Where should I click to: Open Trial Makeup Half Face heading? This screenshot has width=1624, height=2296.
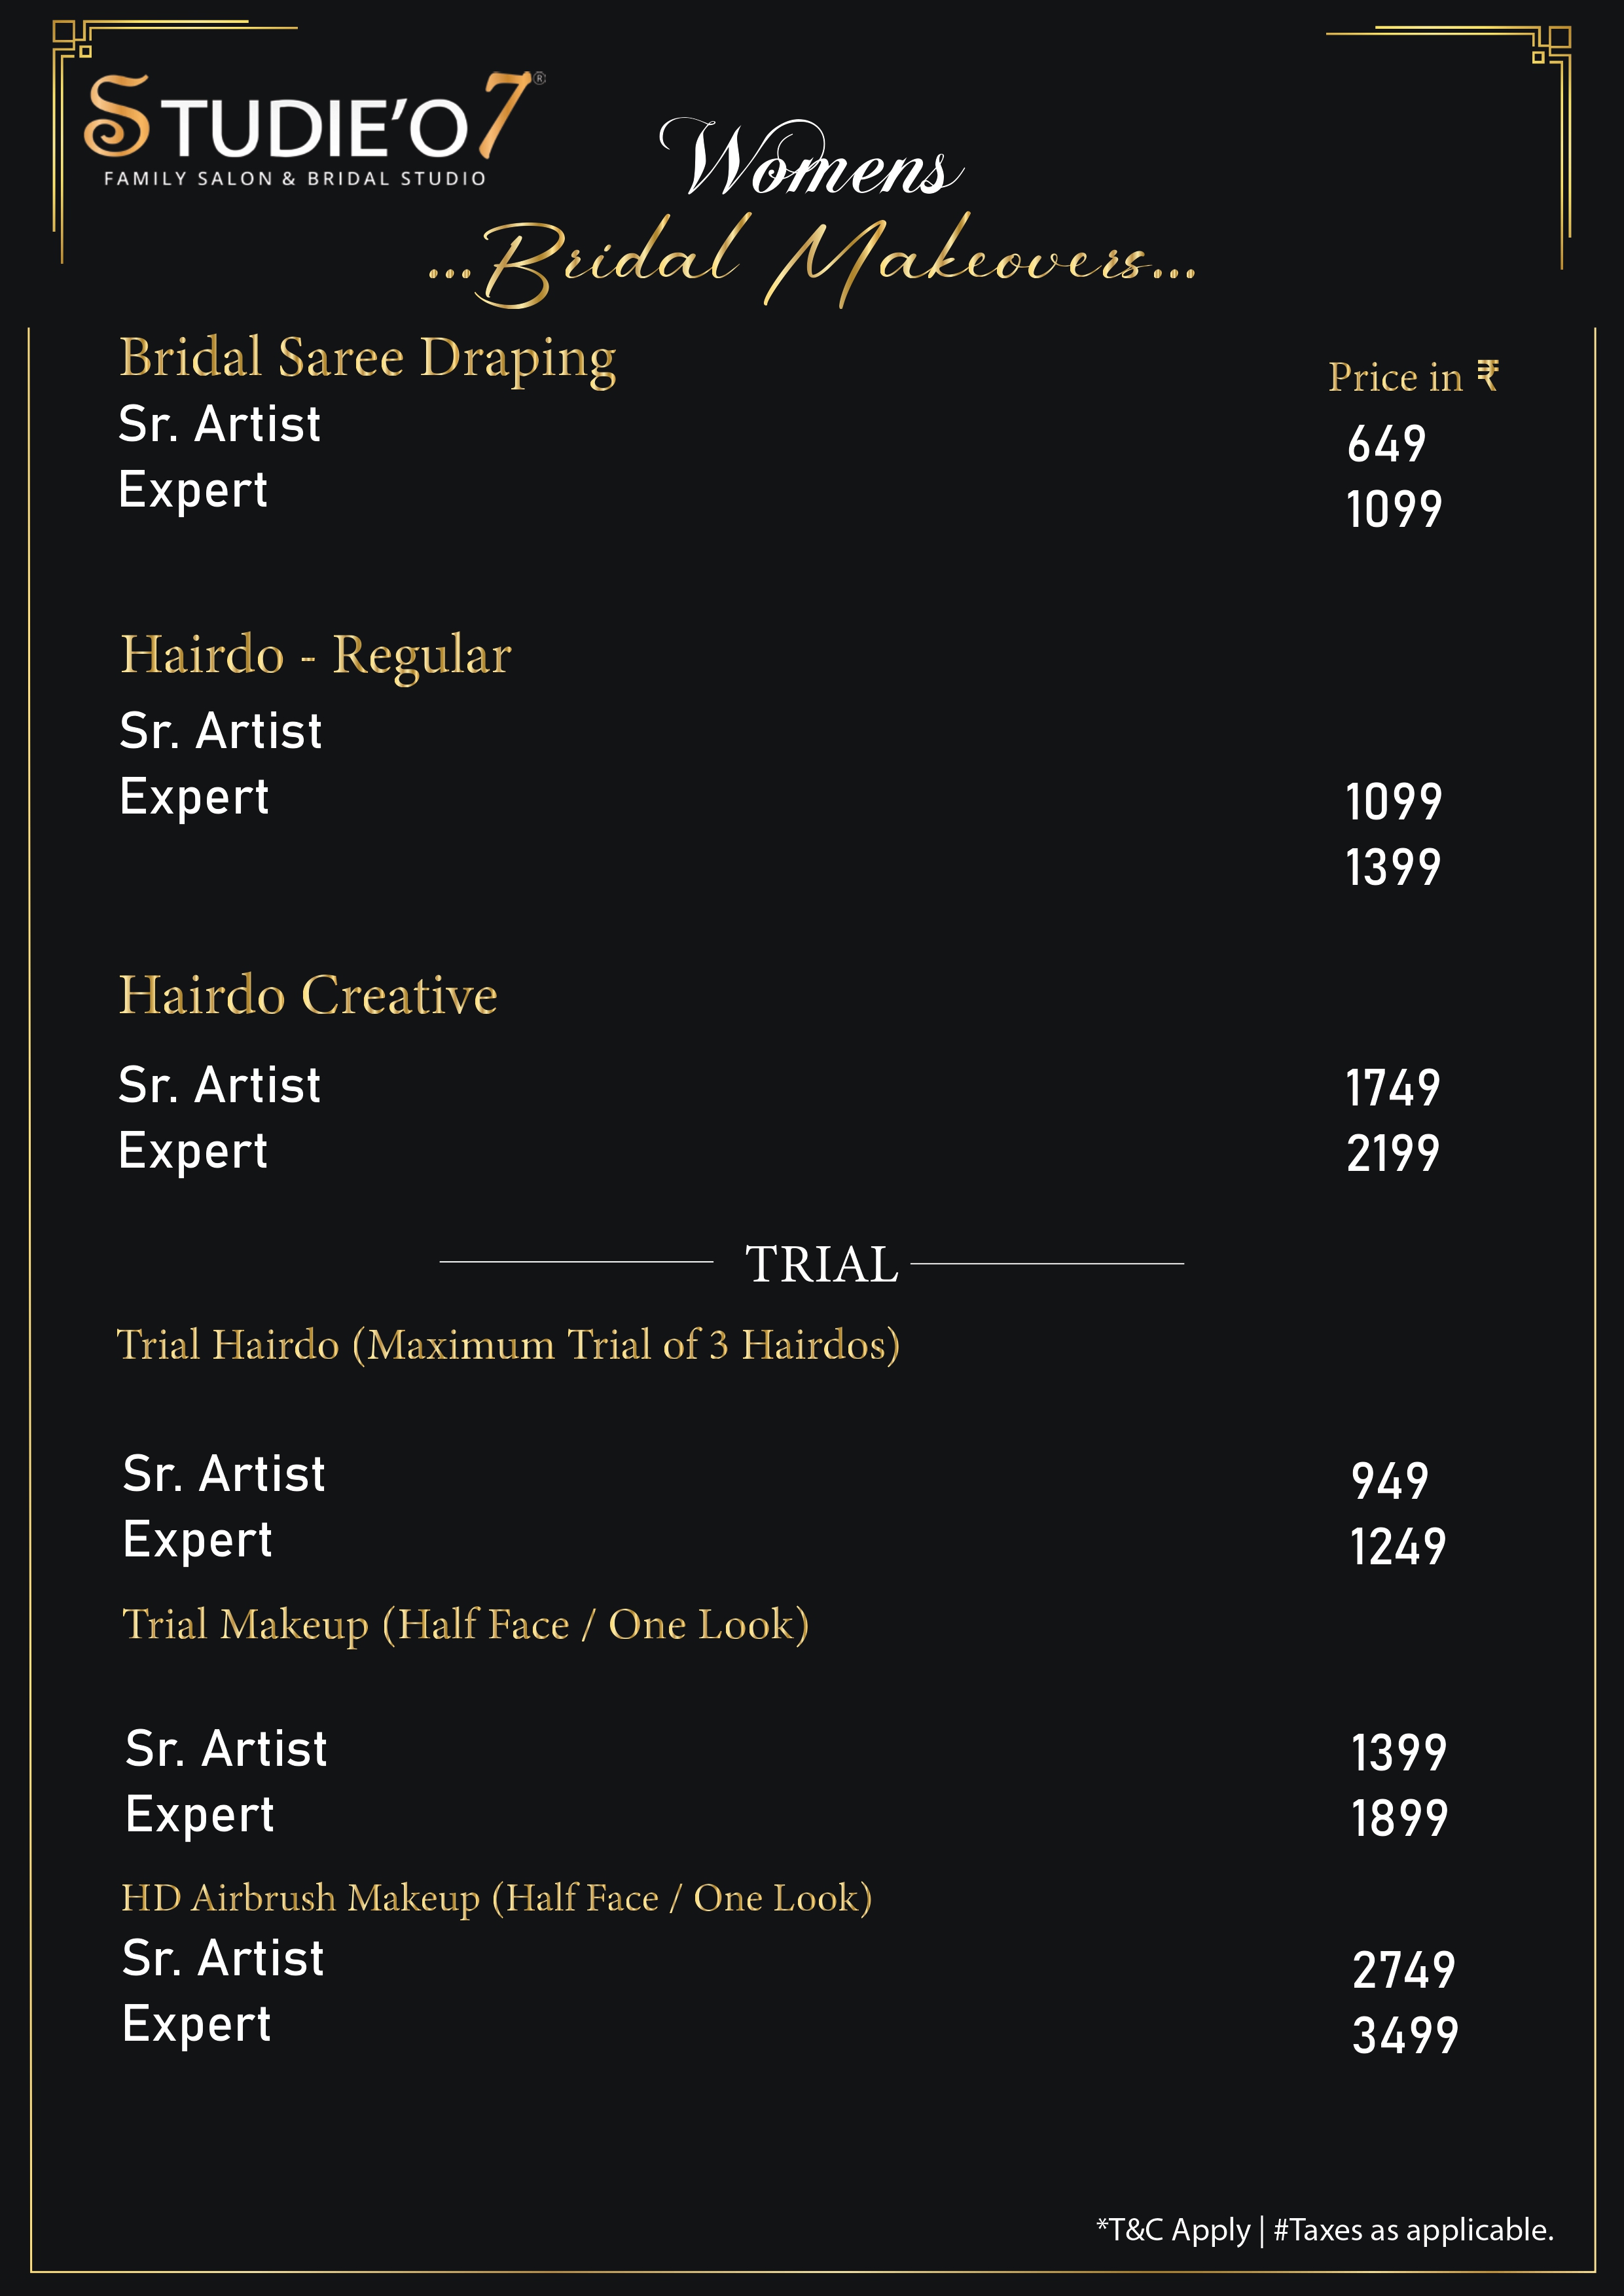(465, 1625)
